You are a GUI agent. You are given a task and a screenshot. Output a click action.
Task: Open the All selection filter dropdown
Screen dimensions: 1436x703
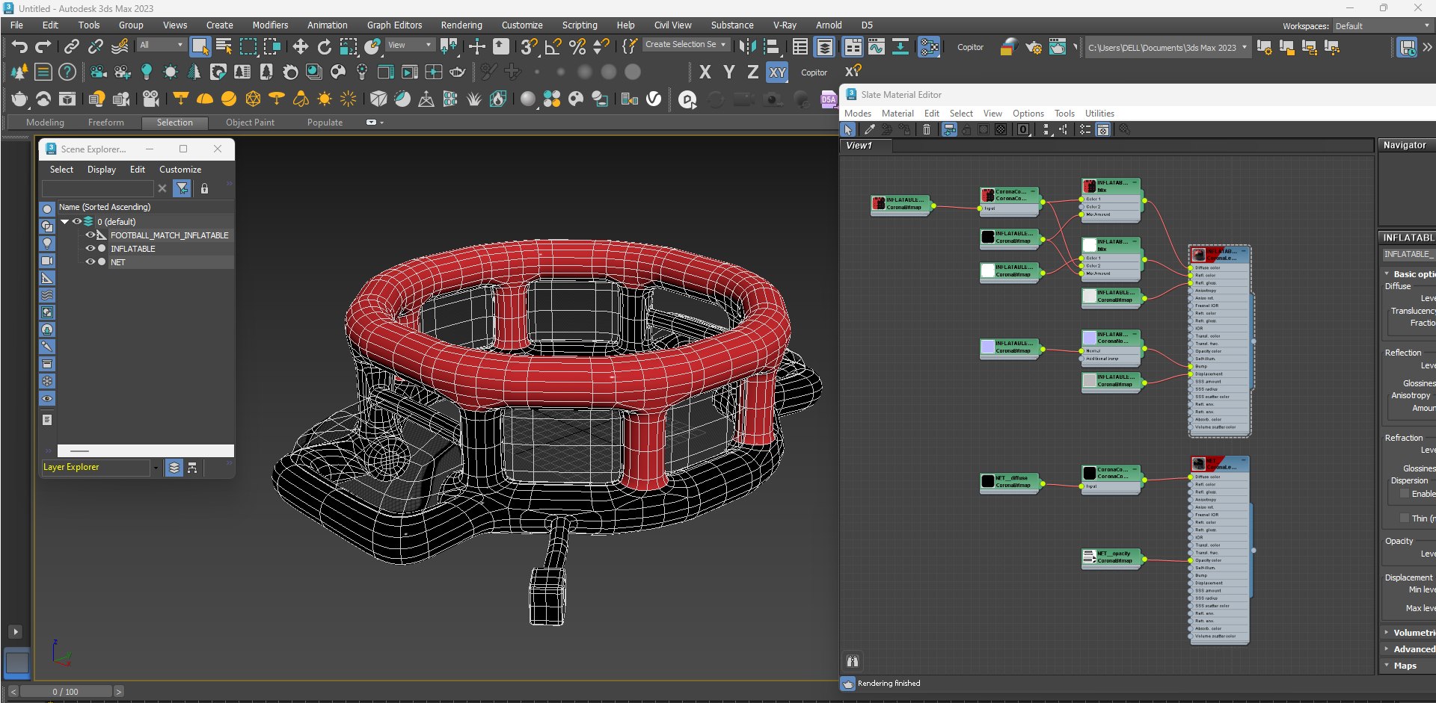click(161, 45)
